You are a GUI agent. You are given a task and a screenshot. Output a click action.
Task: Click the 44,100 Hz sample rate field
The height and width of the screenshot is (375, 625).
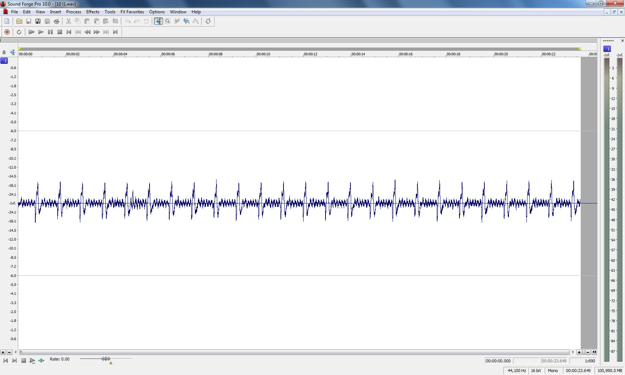click(x=516, y=371)
